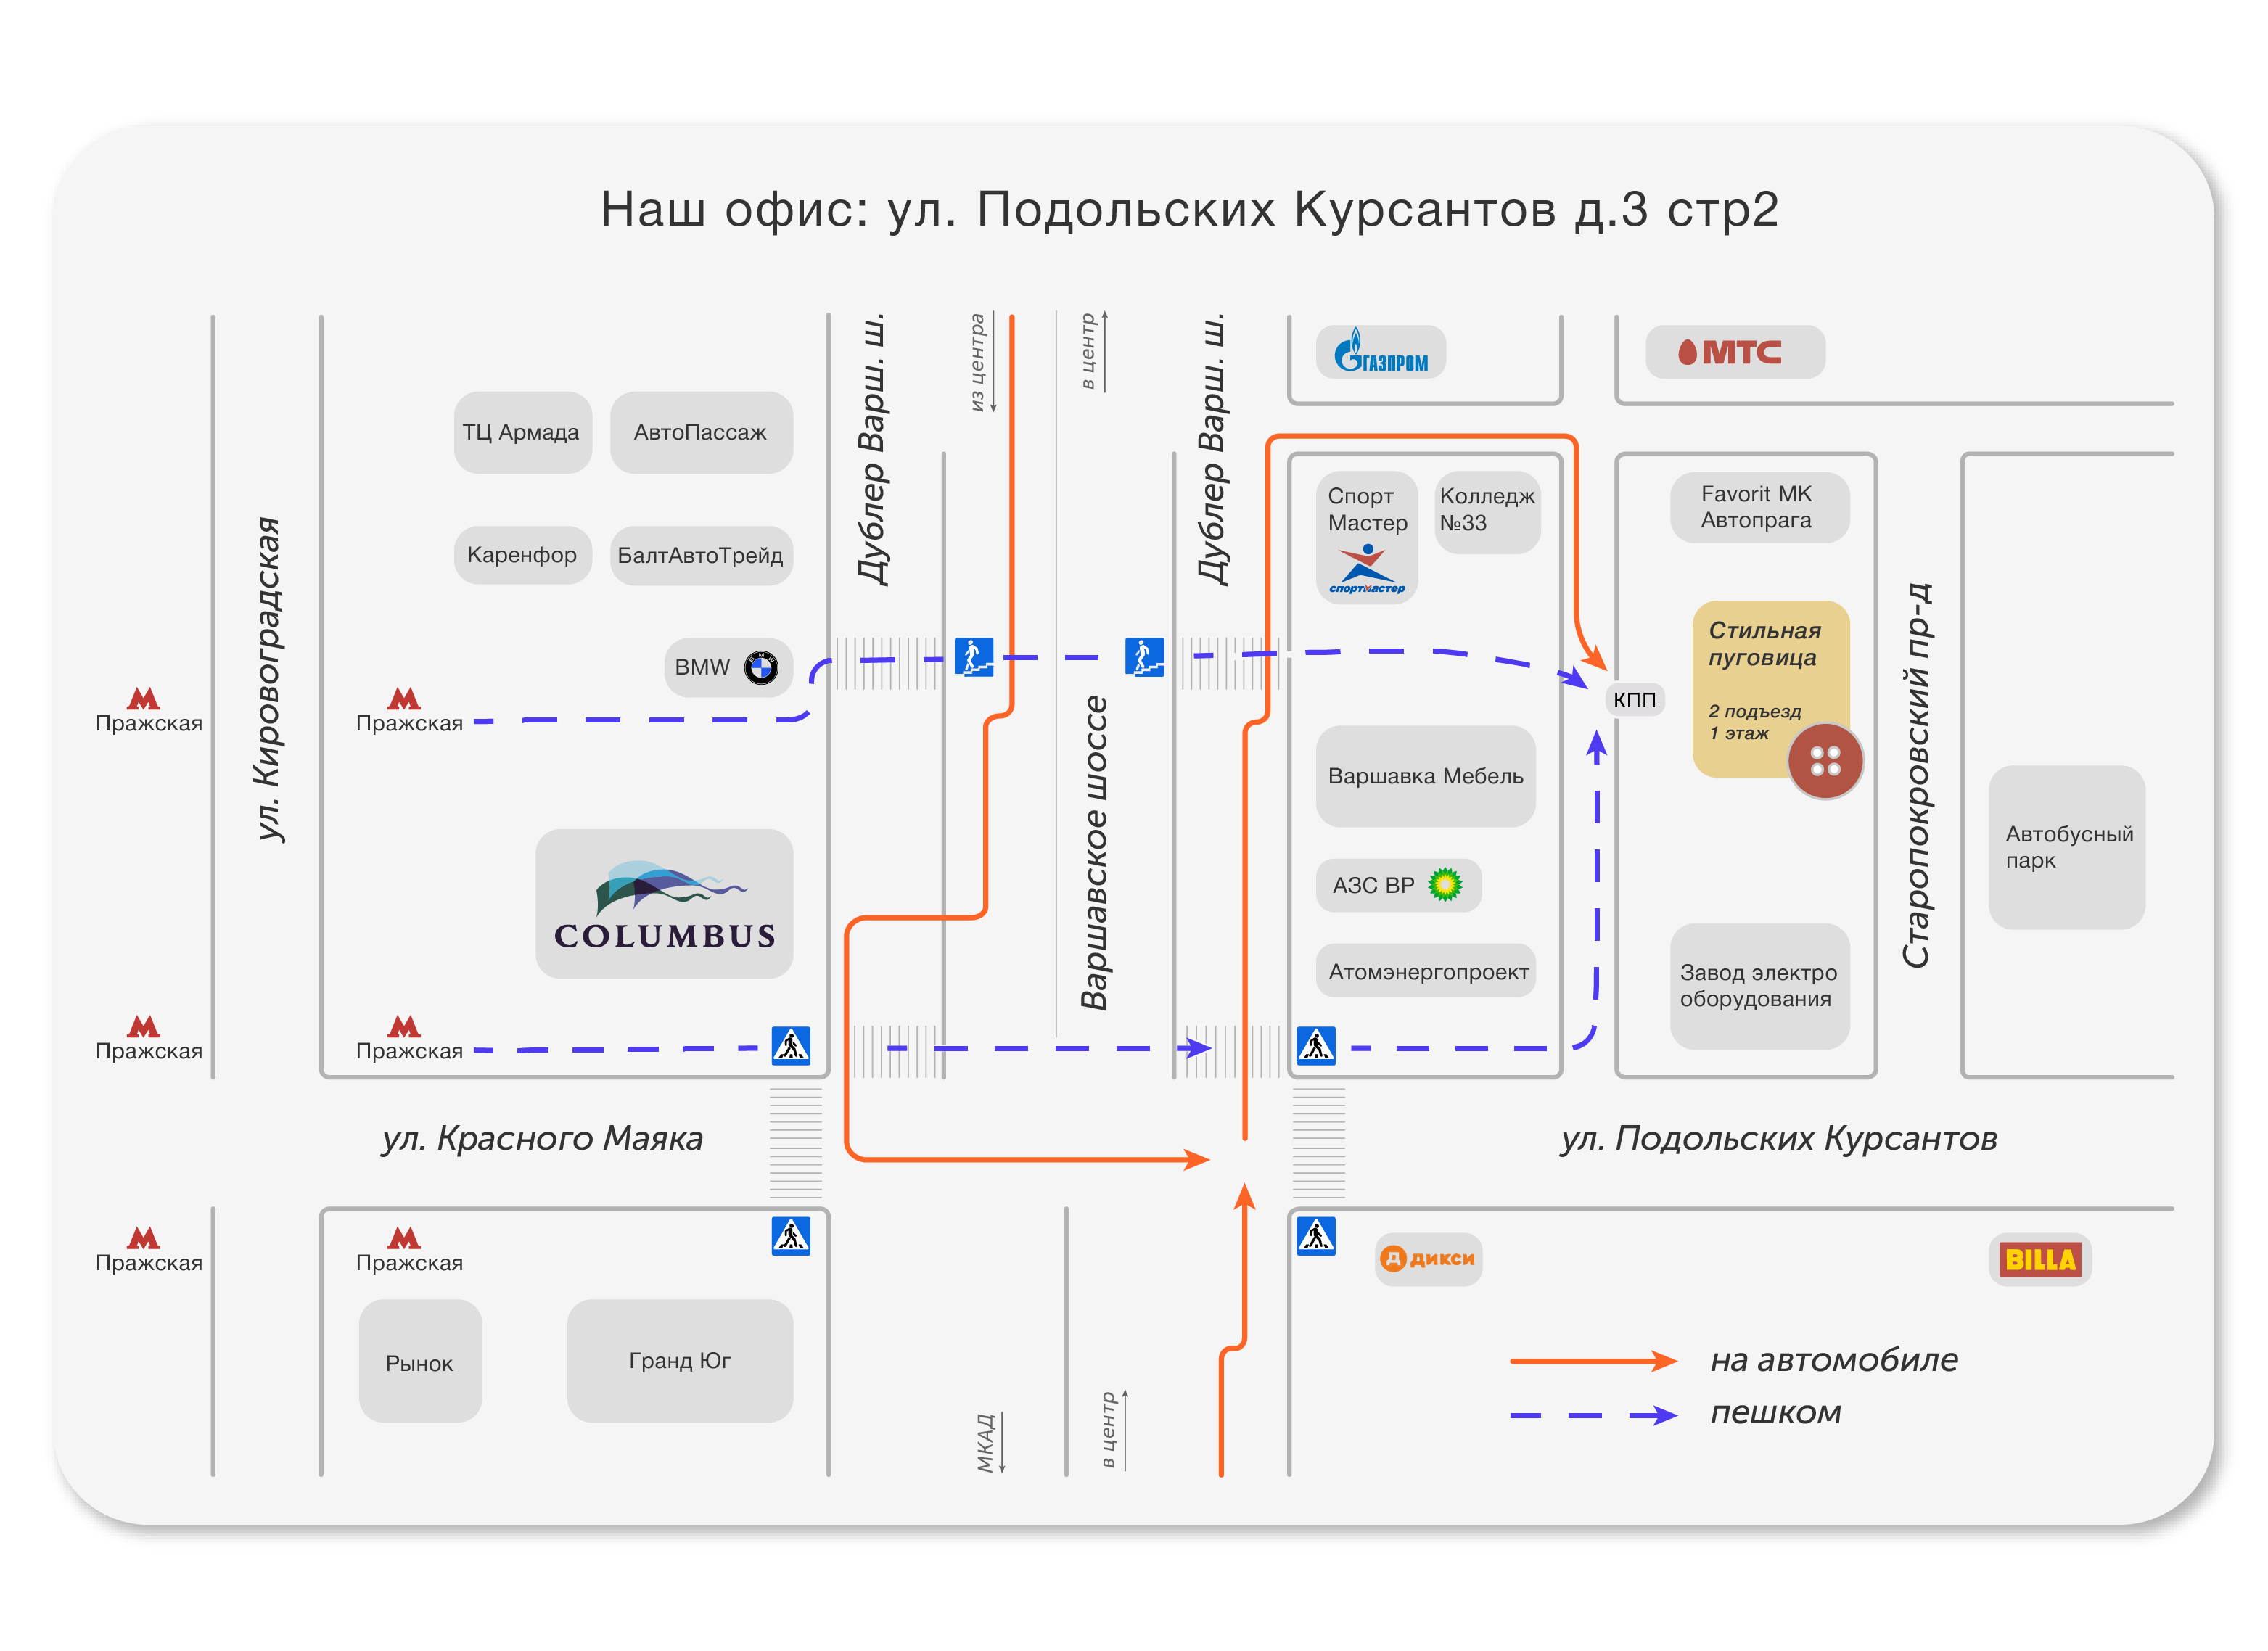Click the Стильная пуговица office block
This screenshot has width=2268, height=1651.
coord(1770,689)
